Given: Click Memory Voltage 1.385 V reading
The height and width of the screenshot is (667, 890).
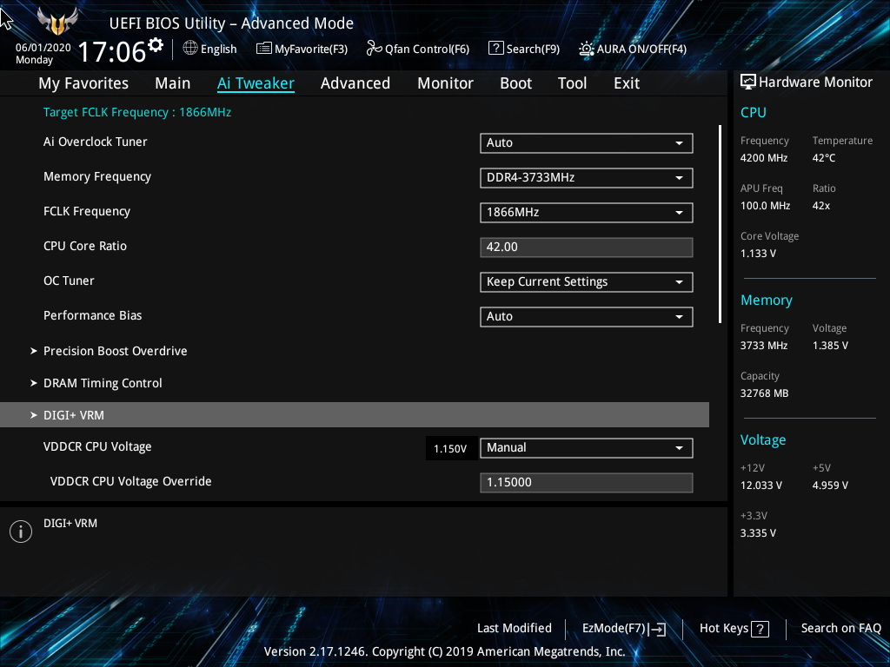Looking at the screenshot, I should pyautogui.click(x=830, y=346).
